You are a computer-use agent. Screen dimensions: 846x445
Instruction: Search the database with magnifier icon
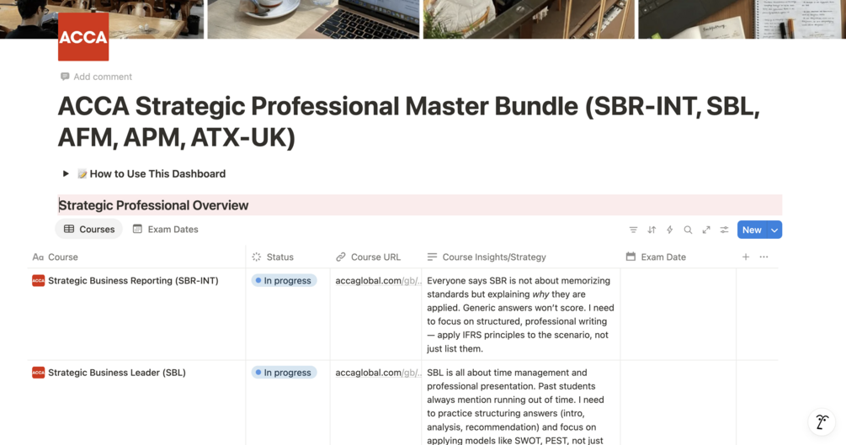pos(688,230)
